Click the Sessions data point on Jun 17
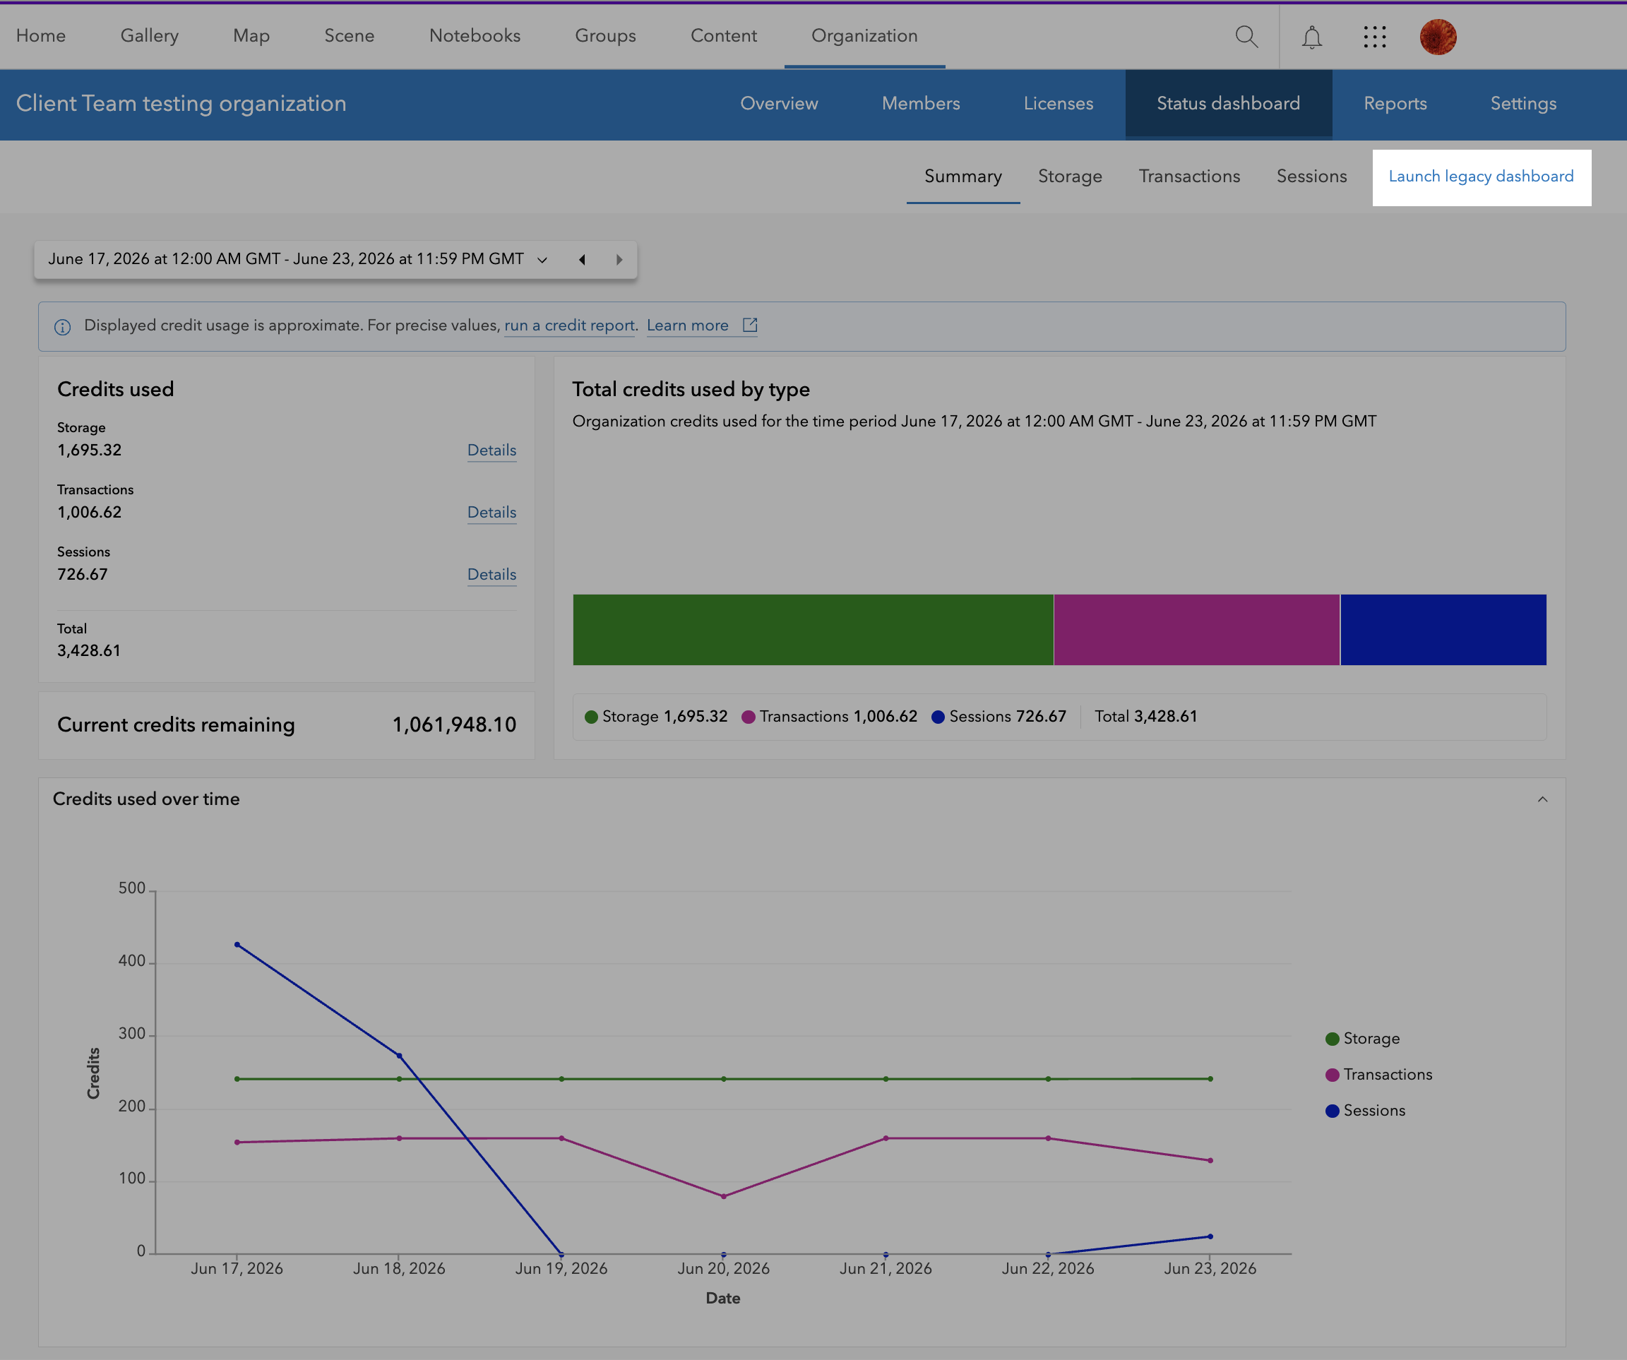Screen dimensions: 1627x1360 (237, 945)
